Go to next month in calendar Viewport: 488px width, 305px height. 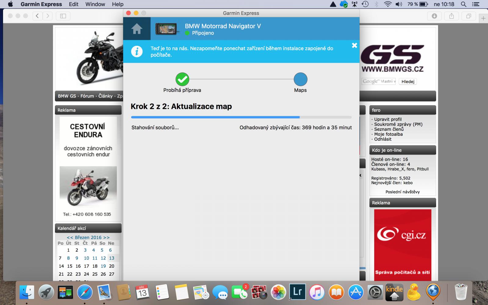[106, 237]
